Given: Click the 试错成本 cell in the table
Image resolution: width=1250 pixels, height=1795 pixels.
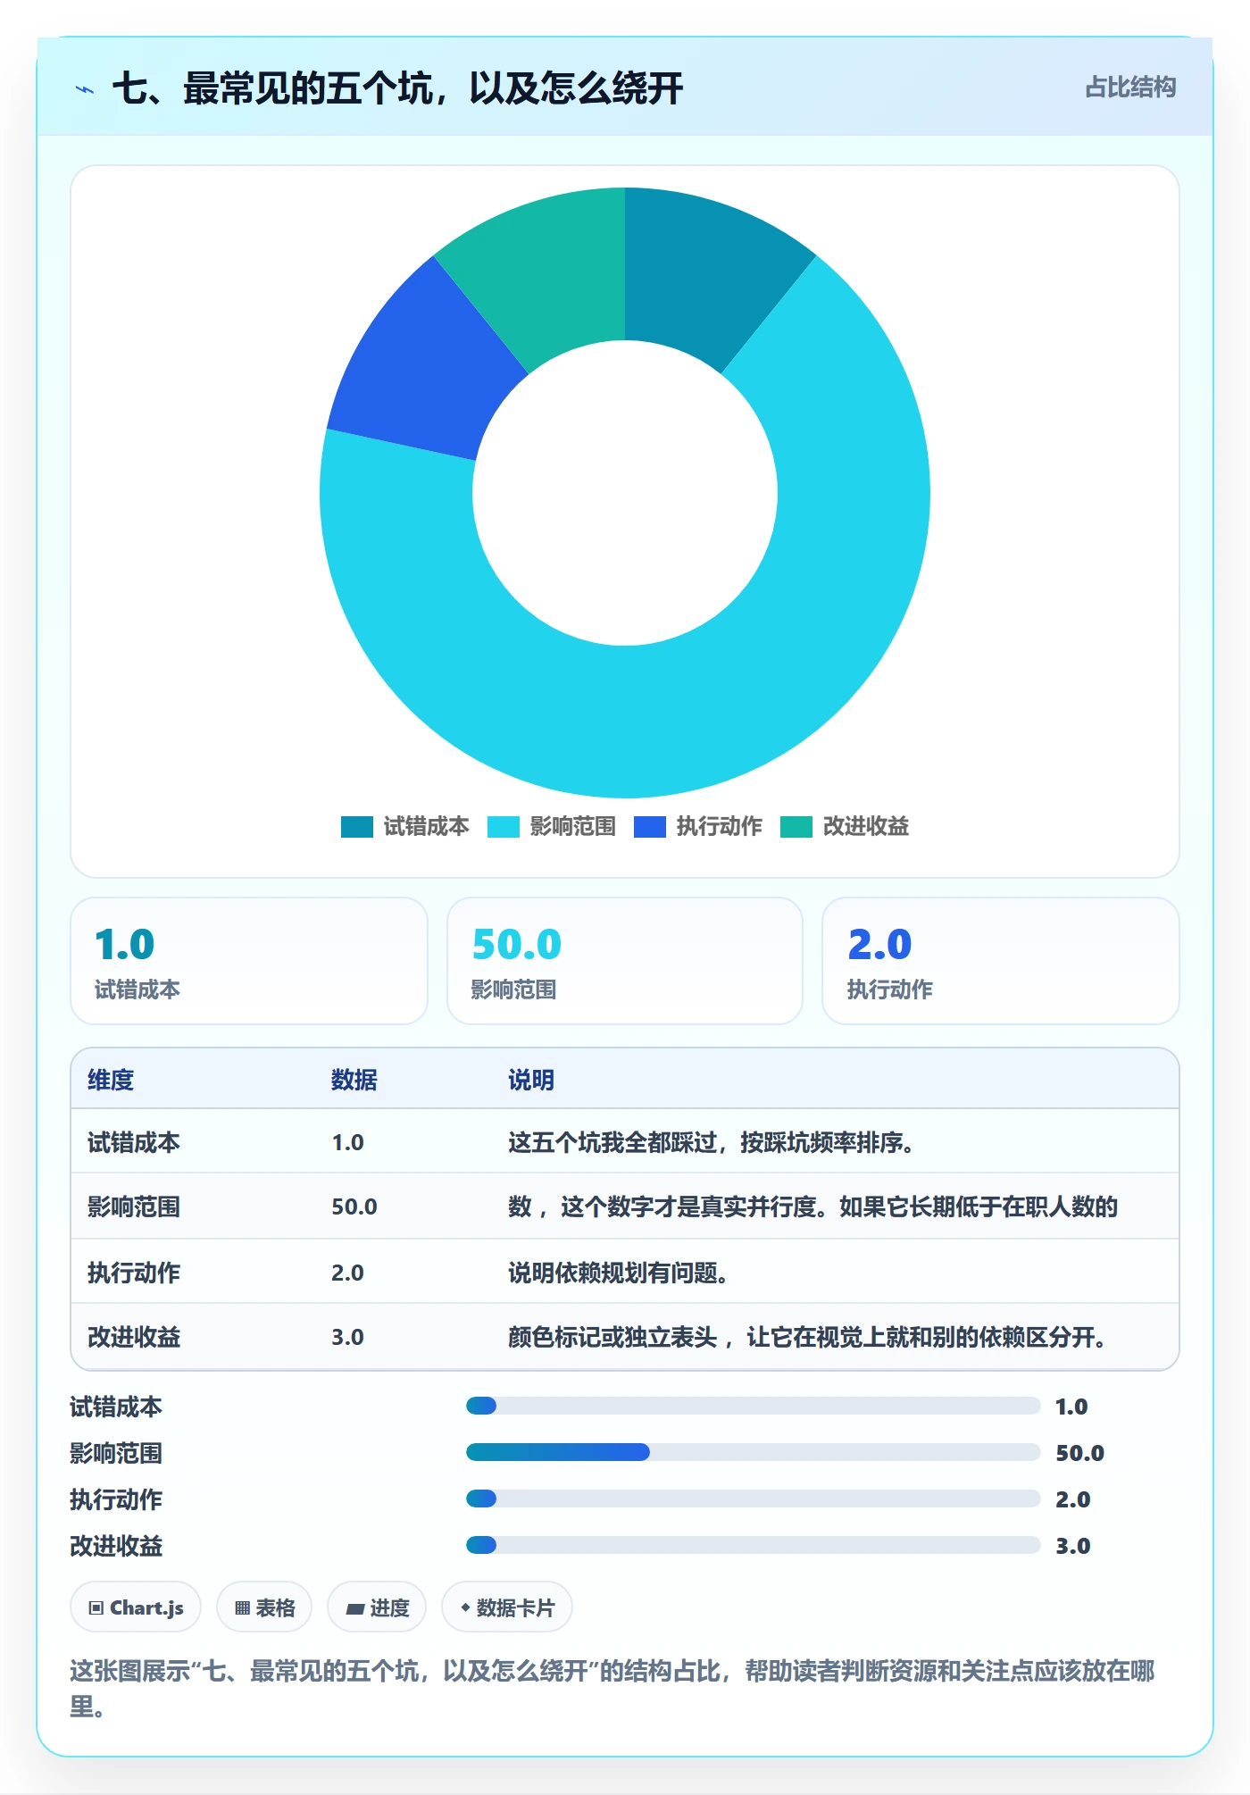Looking at the screenshot, I should 134,1142.
